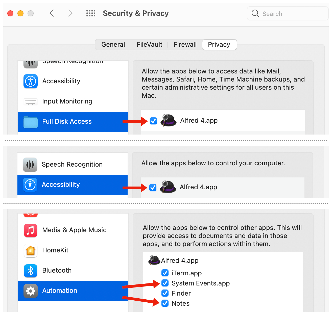Toggle the iTerm.app automation checkbox
The image size is (332, 315).
165,273
